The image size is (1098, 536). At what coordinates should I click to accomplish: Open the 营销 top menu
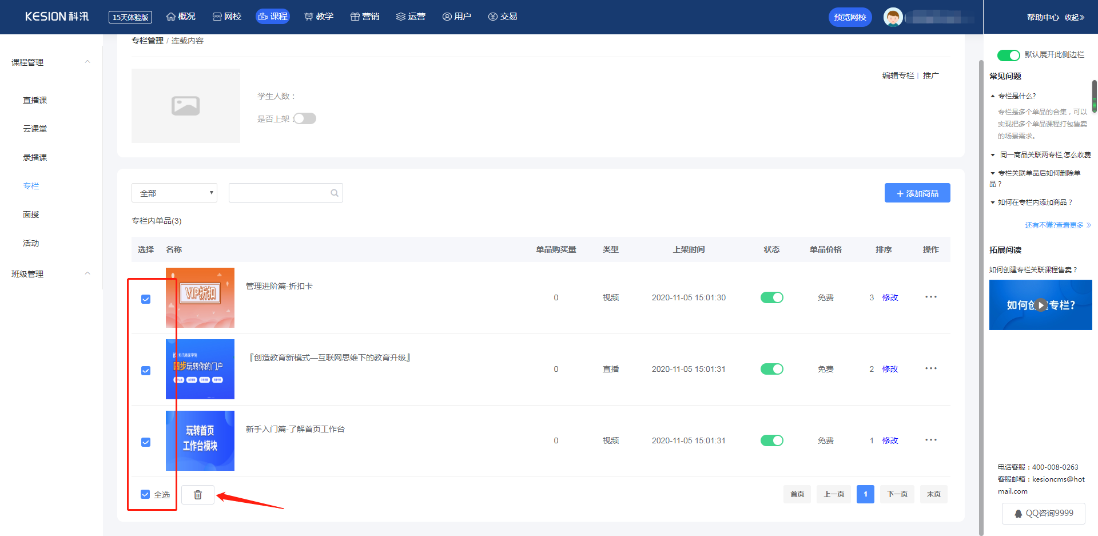pos(365,17)
